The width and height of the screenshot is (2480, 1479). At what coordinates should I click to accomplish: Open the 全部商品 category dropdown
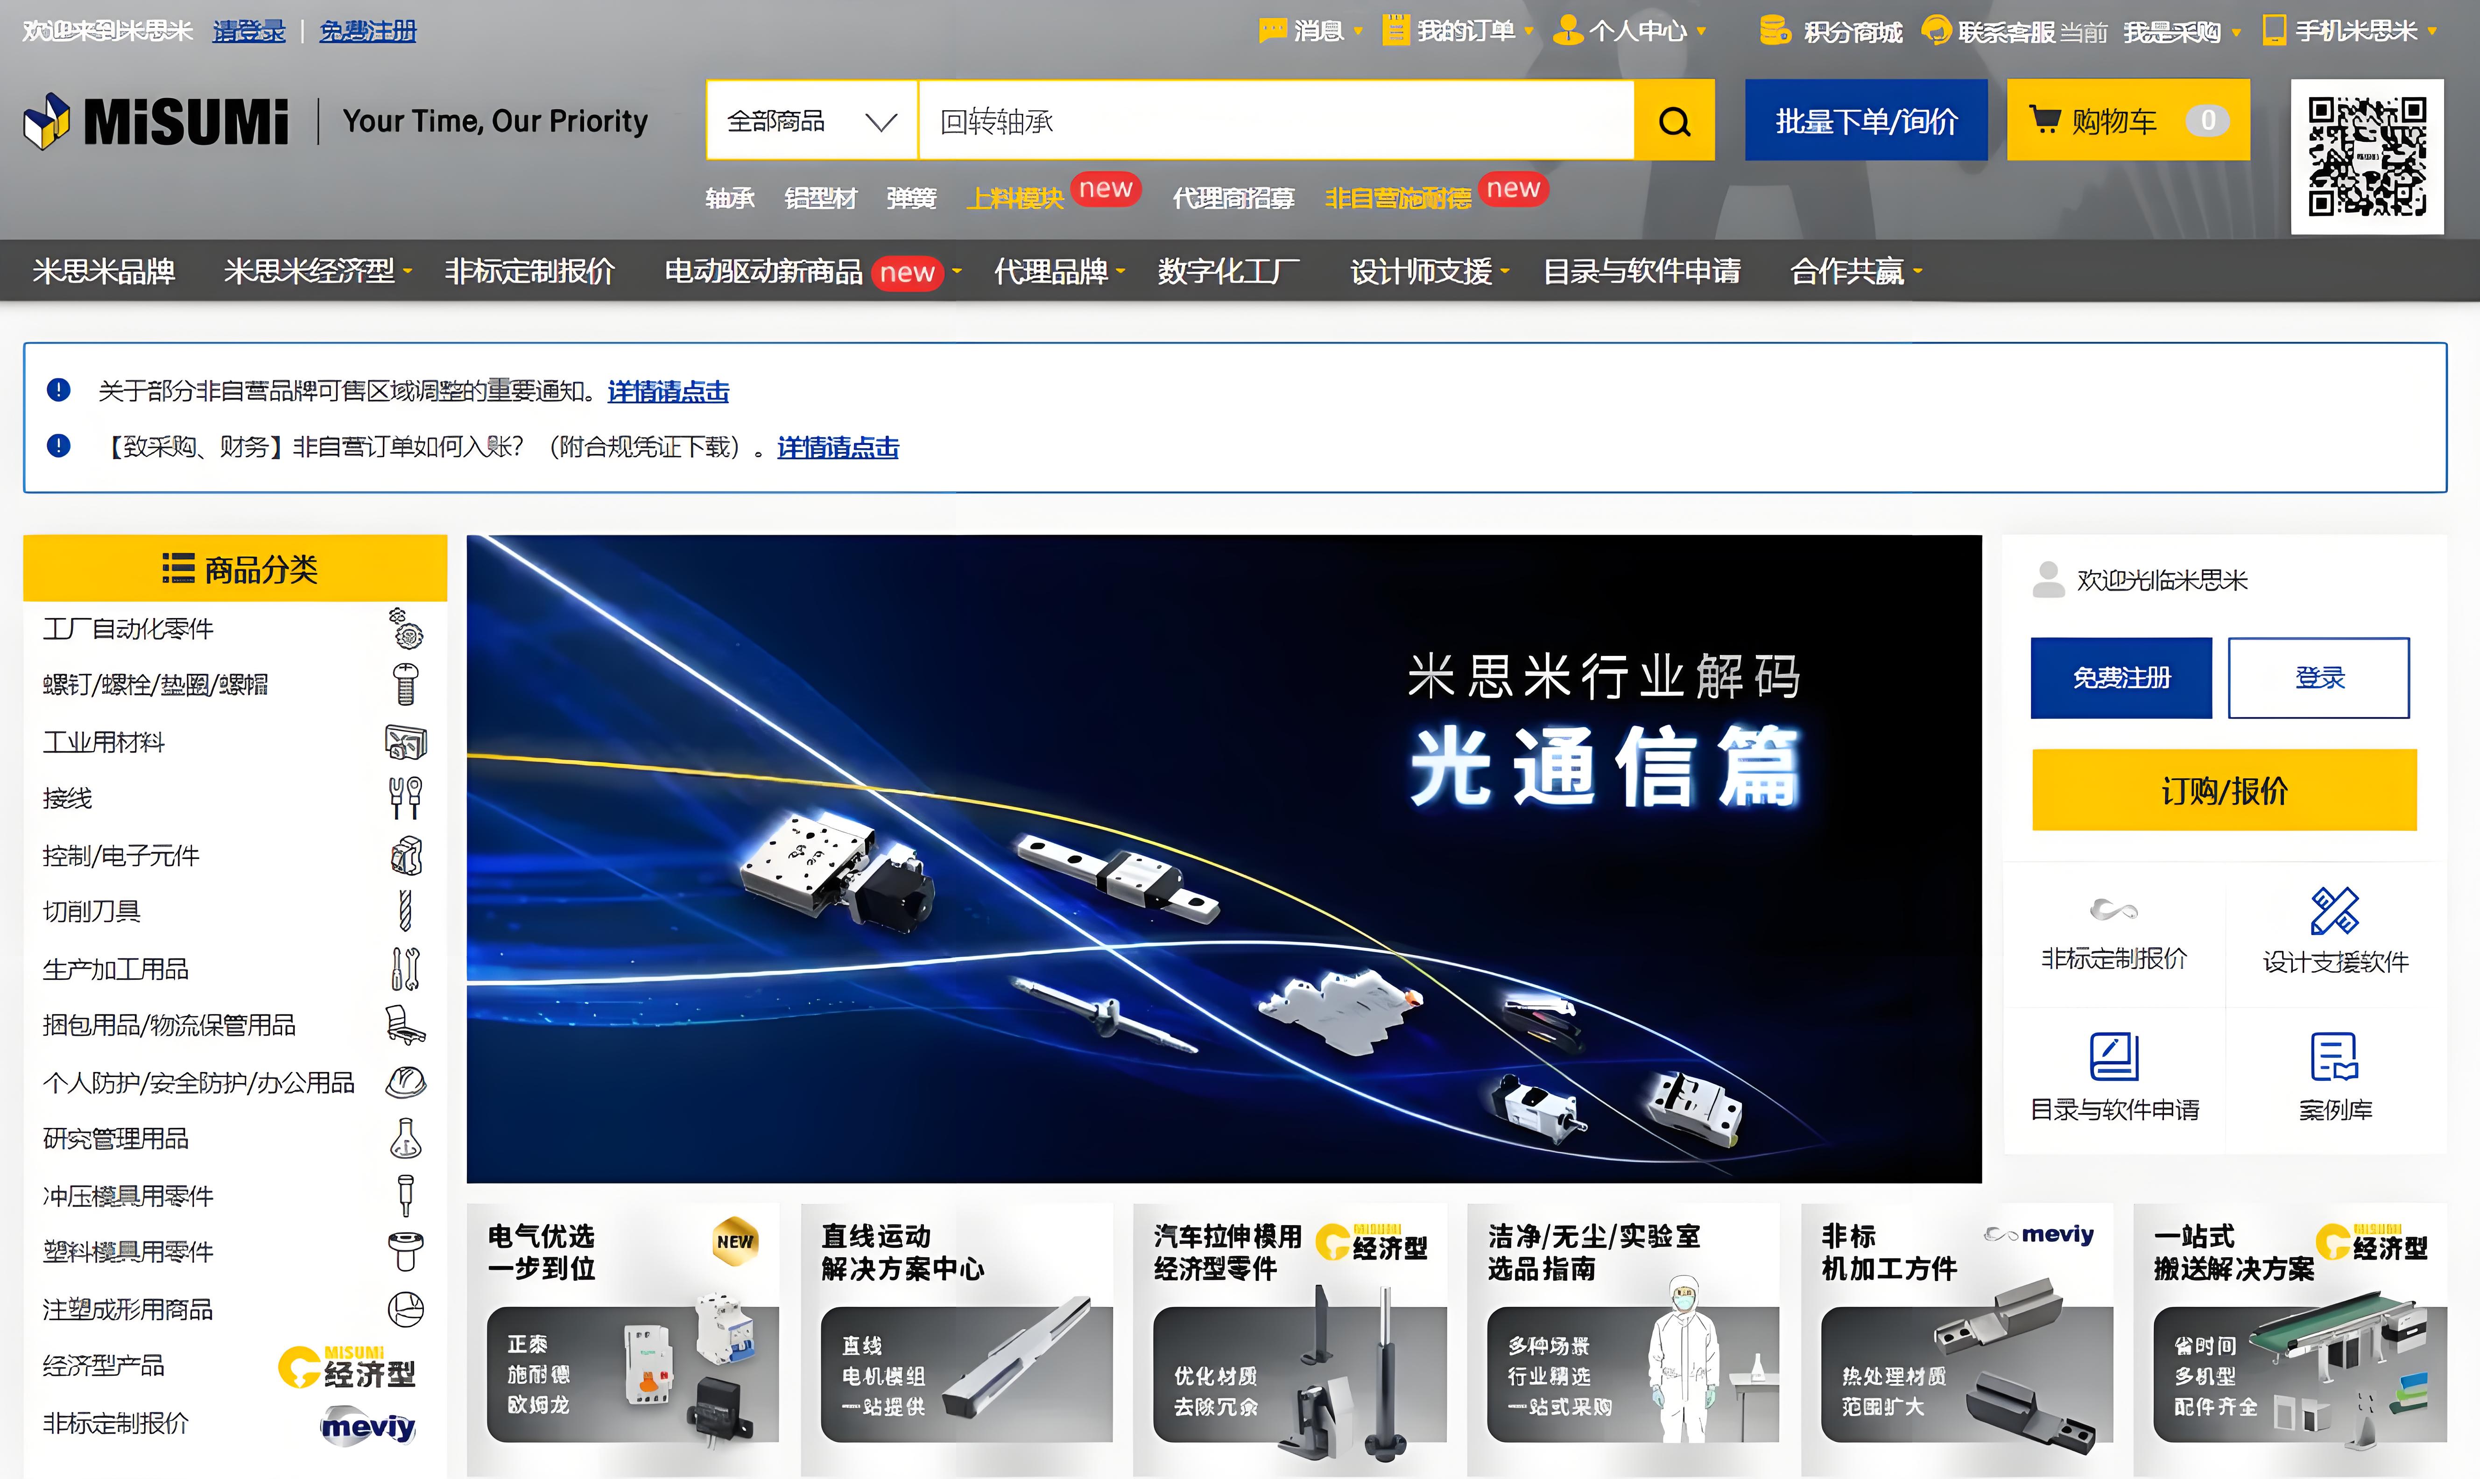812,120
